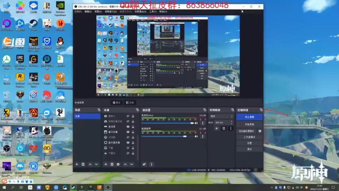Show the camera source via its eye icon
Viewport: 339px width, 191px height.
(128, 116)
